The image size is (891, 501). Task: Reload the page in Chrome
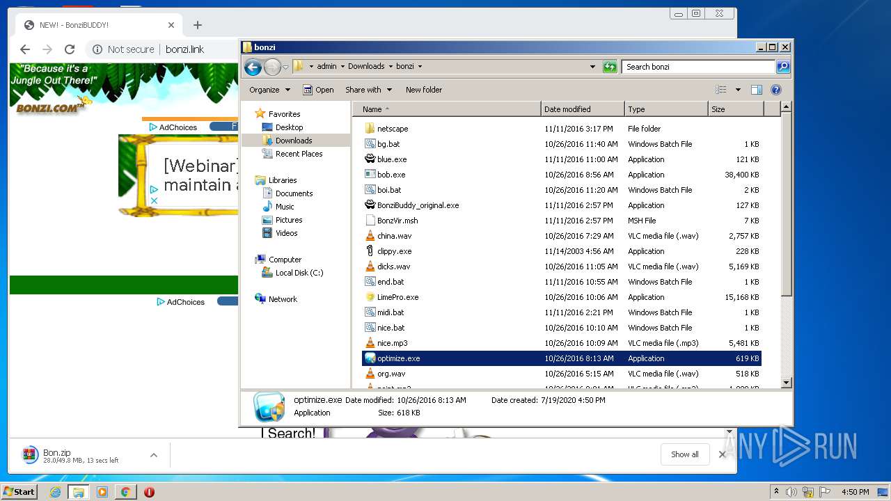point(70,49)
